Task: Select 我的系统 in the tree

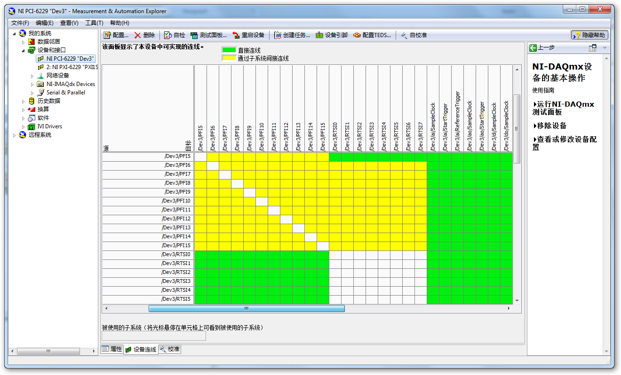Action: click(40, 33)
